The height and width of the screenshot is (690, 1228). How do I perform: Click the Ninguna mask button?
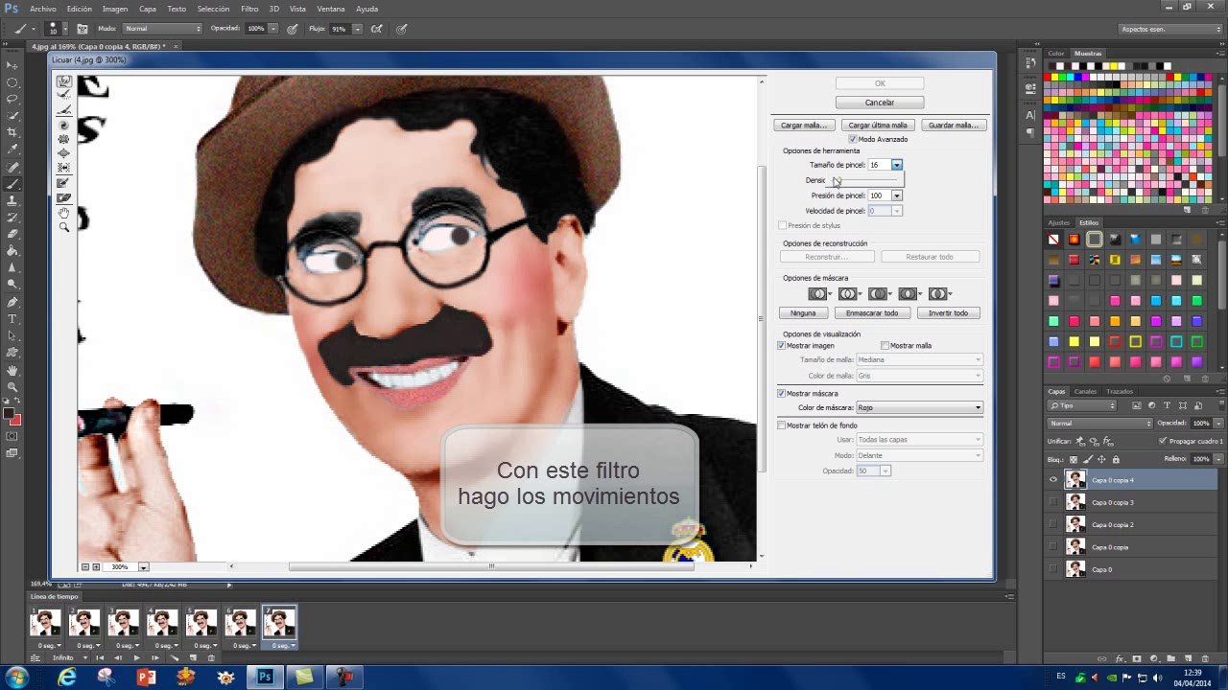[x=803, y=313]
